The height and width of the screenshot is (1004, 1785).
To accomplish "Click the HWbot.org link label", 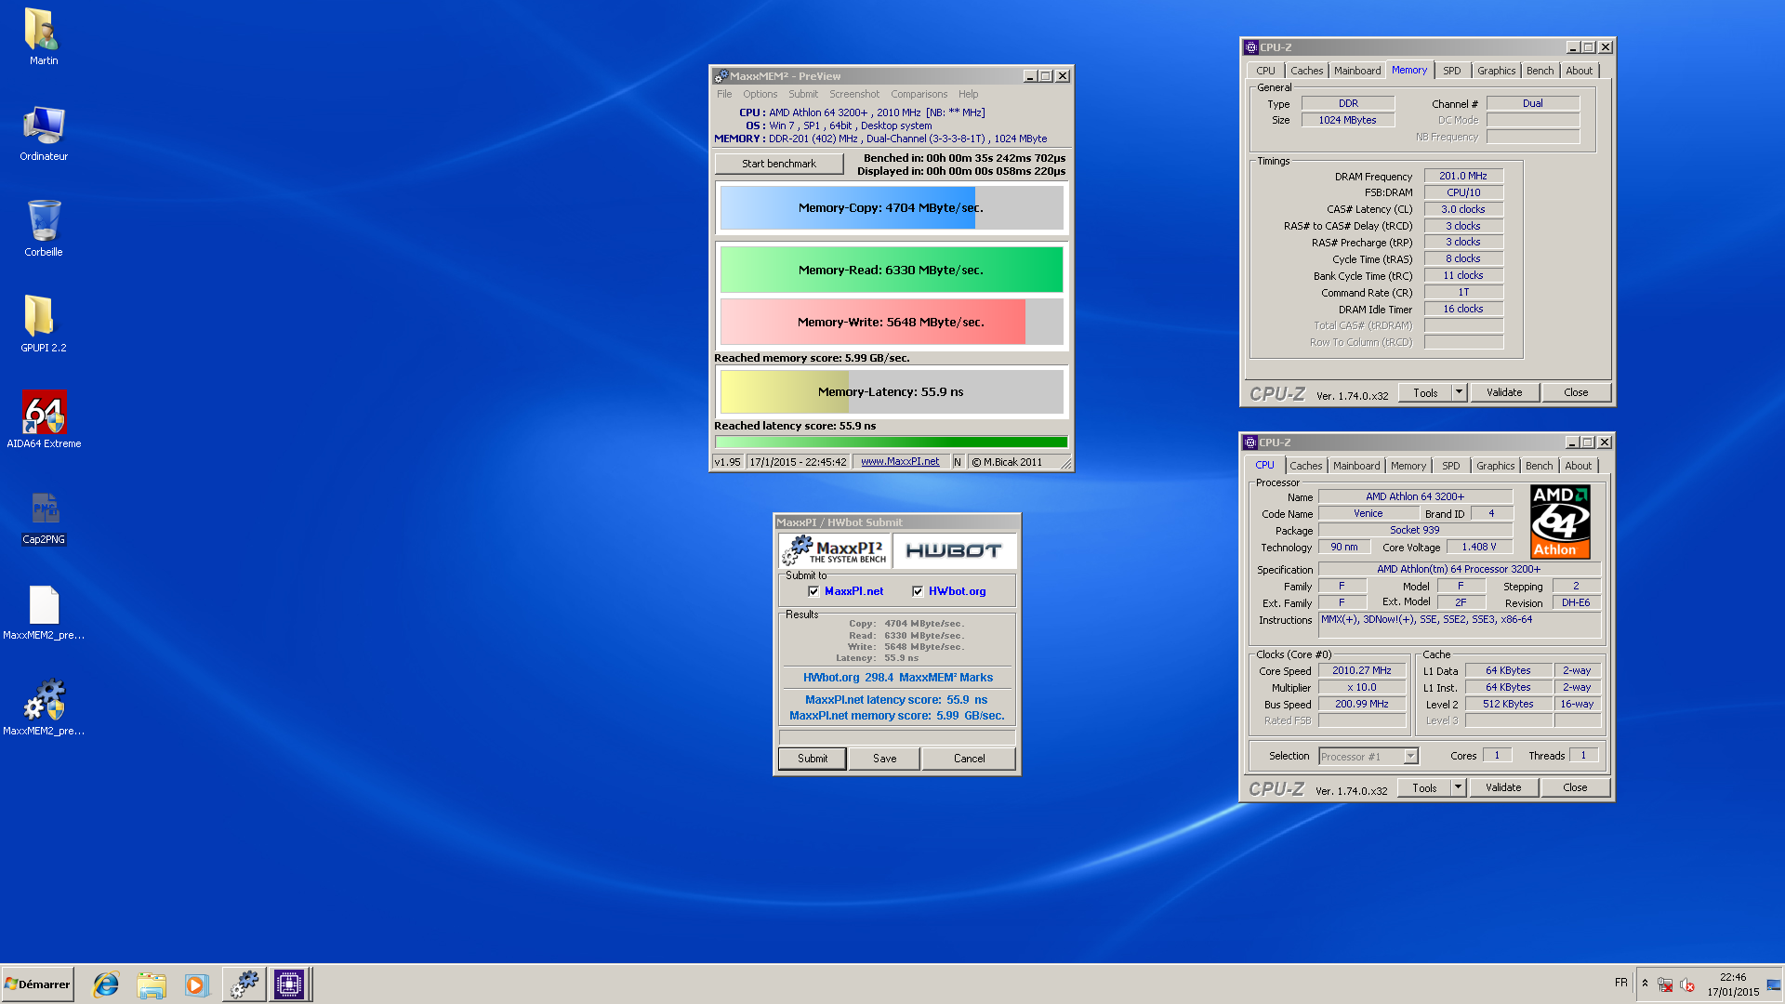I will coord(957,591).
